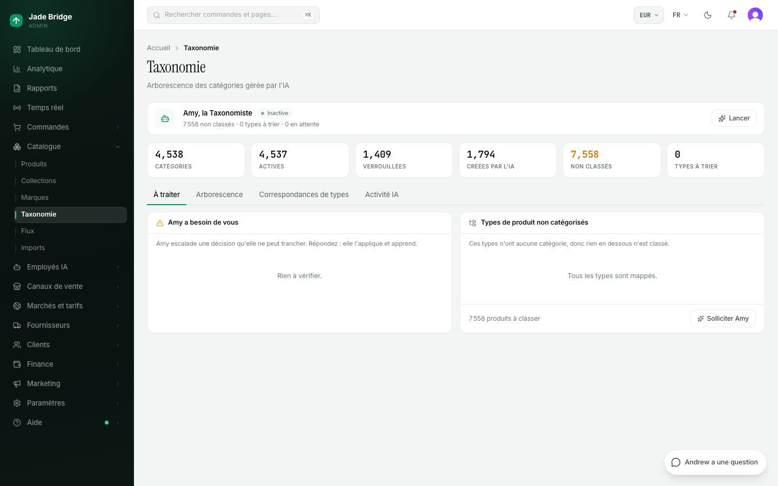Open Marques in the sidebar
The image size is (778, 486).
(x=35, y=198)
